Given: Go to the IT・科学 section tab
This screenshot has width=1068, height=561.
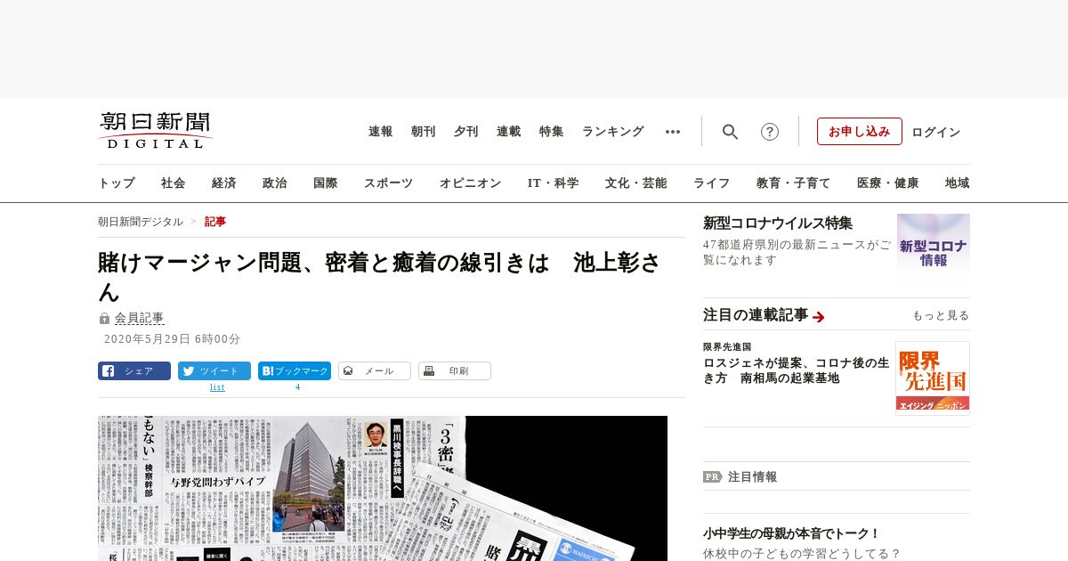Looking at the screenshot, I should click(554, 183).
